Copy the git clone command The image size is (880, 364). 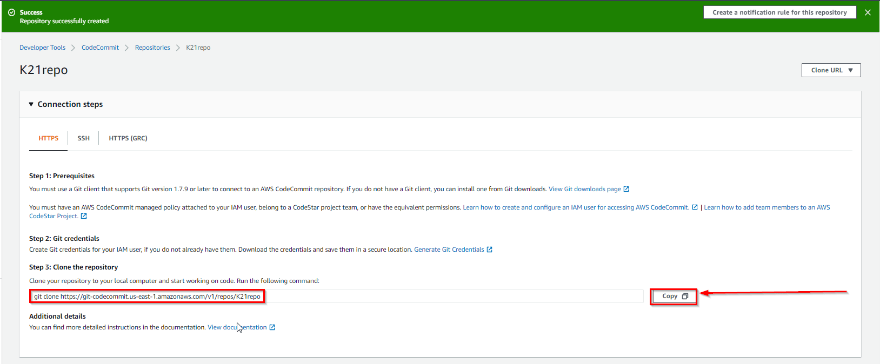(674, 296)
